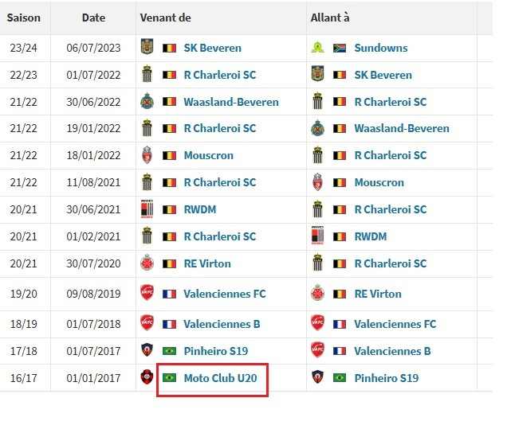The height and width of the screenshot is (429, 511).
Task: Click the Waasland-Beveren crest in the 30/06/2022 row
Action: pyautogui.click(x=147, y=101)
